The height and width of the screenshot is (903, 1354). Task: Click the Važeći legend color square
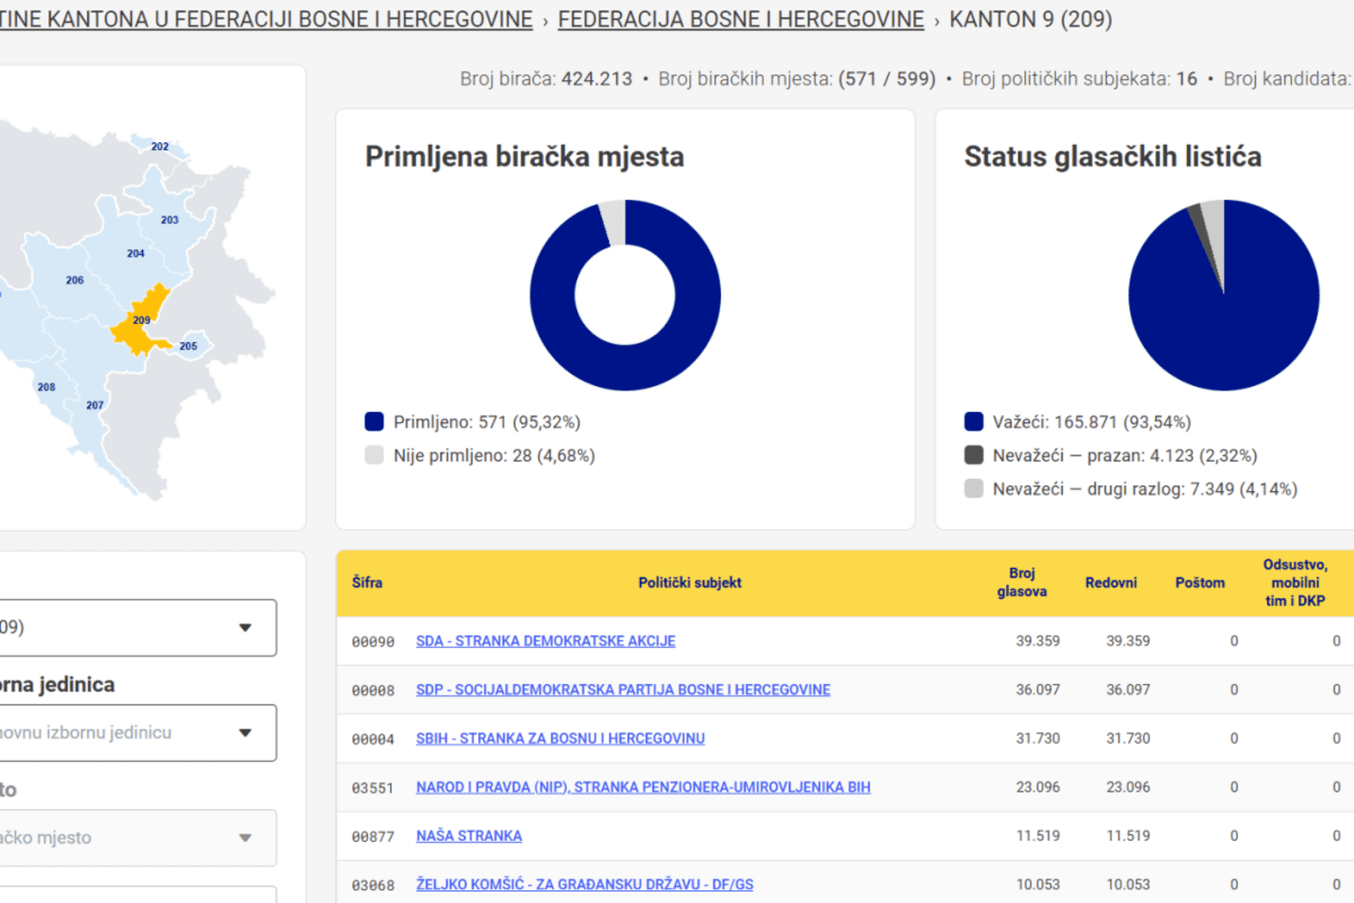pyautogui.click(x=974, y=421)
